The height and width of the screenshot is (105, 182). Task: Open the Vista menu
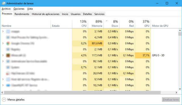(30, 9)
